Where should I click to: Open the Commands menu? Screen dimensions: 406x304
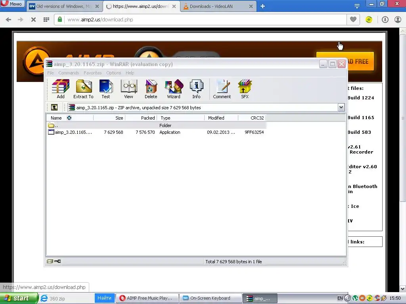(x=69, y=73)
